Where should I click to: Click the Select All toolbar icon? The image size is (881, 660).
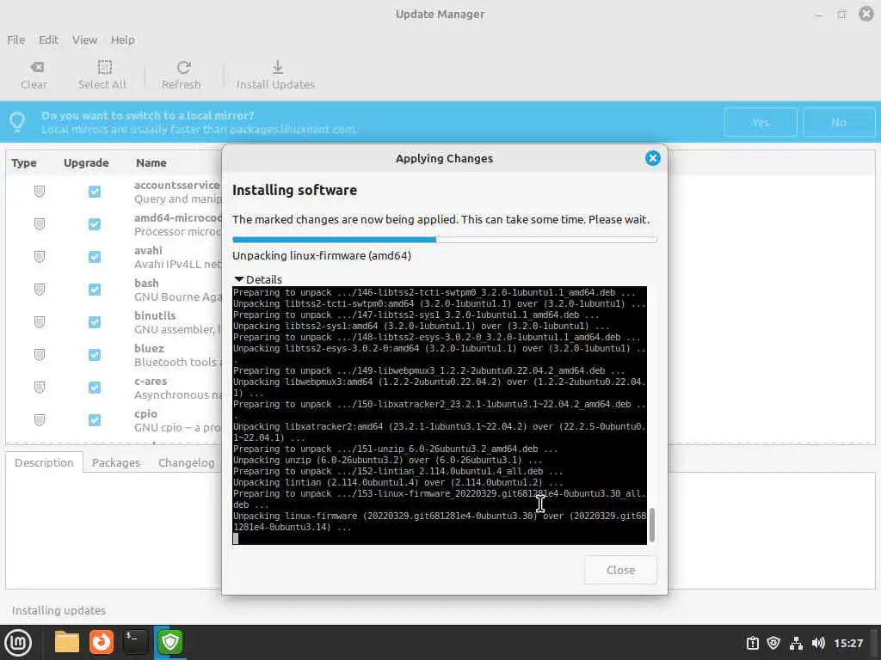104,67
